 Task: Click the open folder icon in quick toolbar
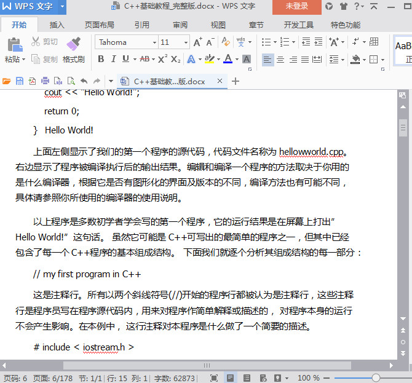7,81
